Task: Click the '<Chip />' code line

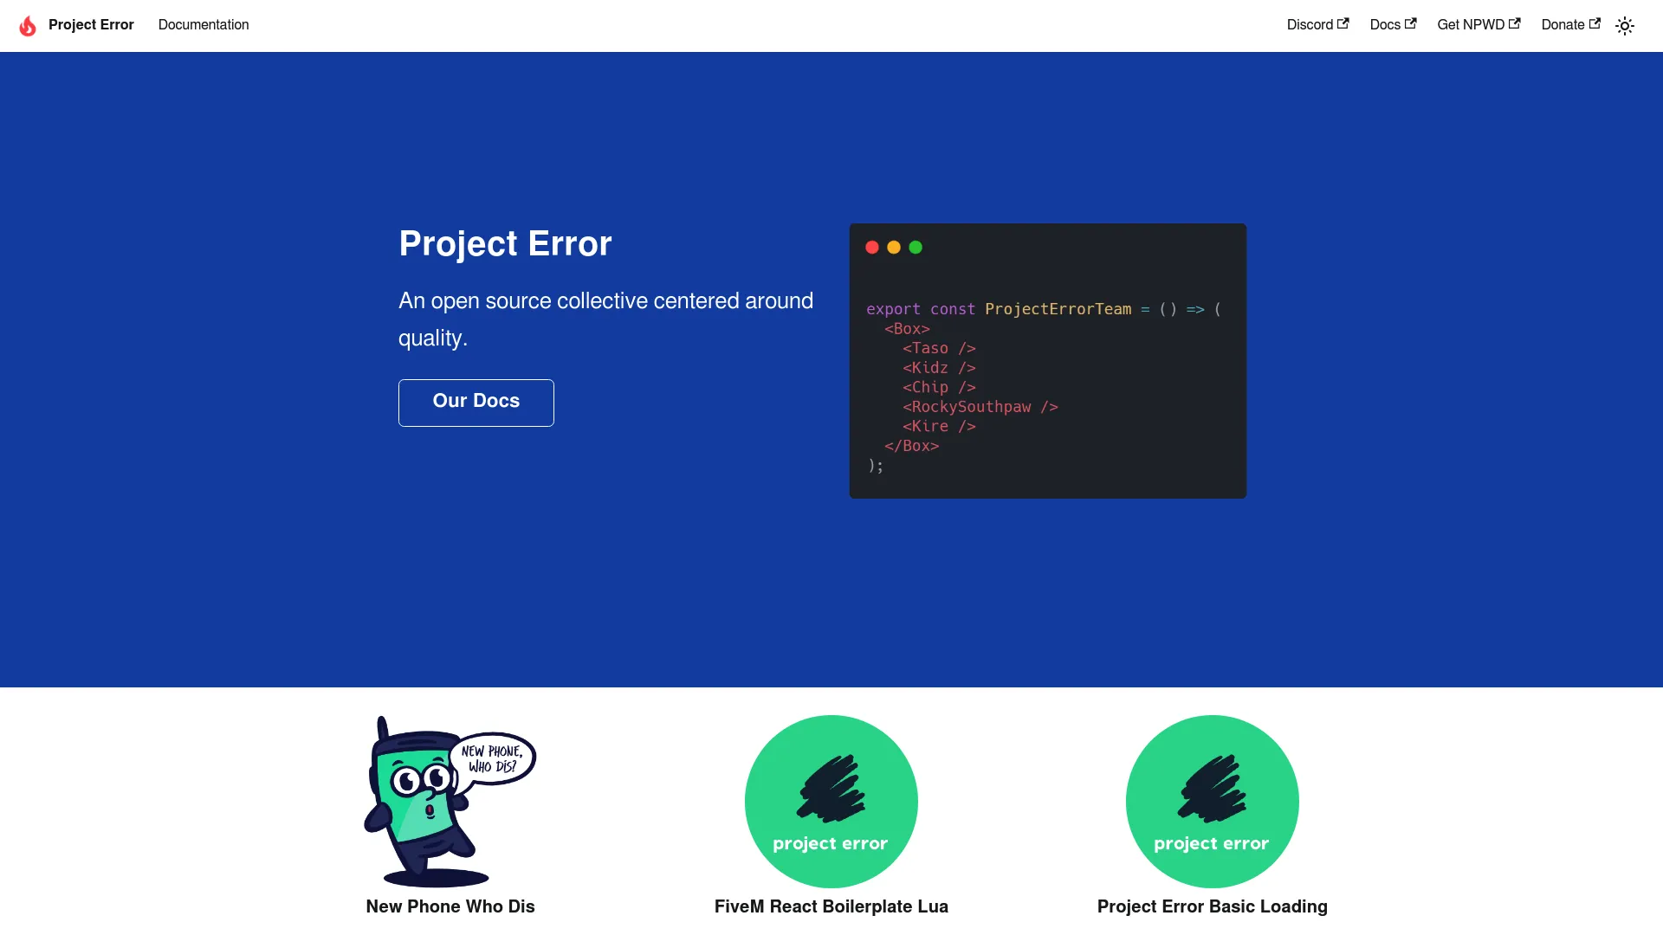Action: click(x=939, y=387)
